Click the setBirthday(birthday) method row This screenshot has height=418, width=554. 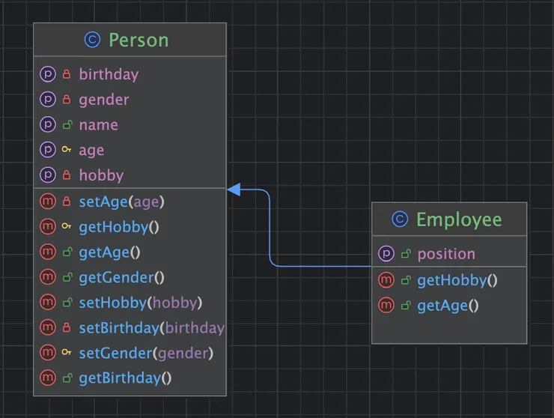click(150, 327)
